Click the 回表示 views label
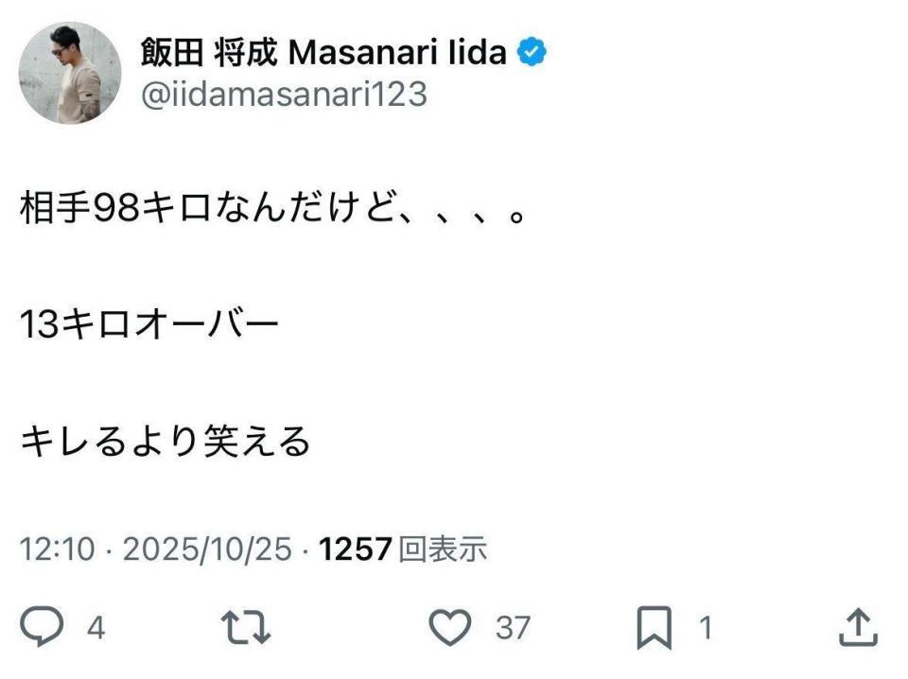Viewport: 908px width, 679px height. pyautogui.click(x=443, y=549)
